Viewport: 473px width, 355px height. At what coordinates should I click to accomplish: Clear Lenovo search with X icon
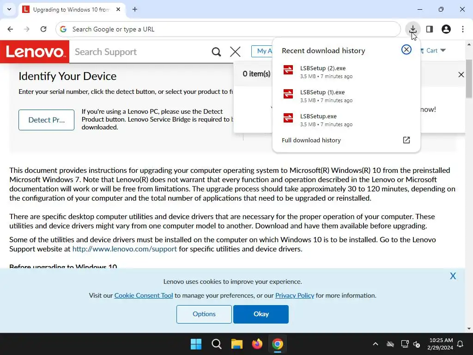235,52
